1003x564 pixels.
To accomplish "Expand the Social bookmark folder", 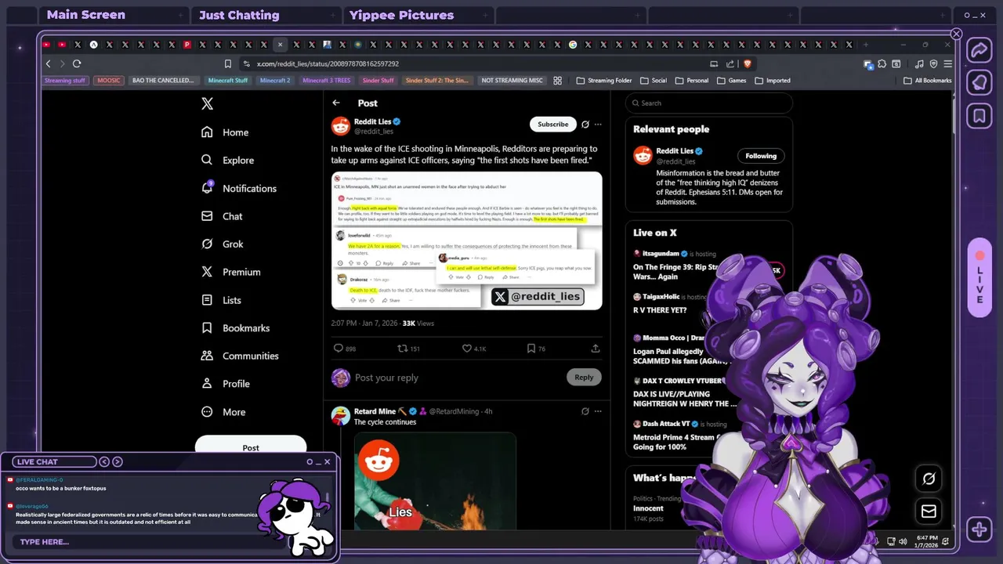I will [x=654, y=80].
